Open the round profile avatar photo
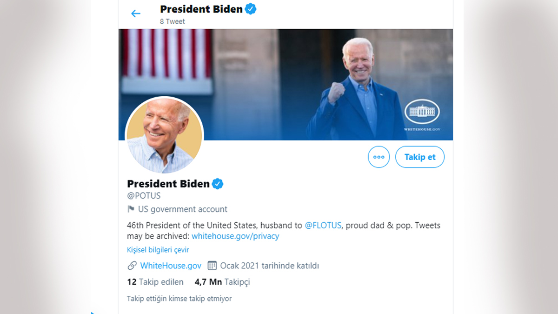The width and height of the screenshot is (558, 314). click(165, 135)
